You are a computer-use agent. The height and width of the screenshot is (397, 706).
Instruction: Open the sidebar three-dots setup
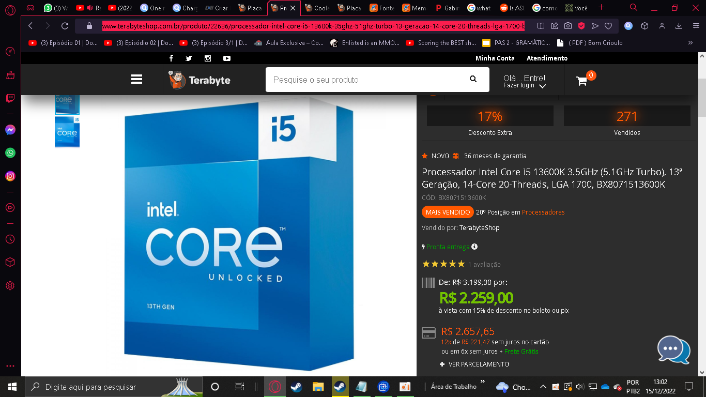pos(10,366)
